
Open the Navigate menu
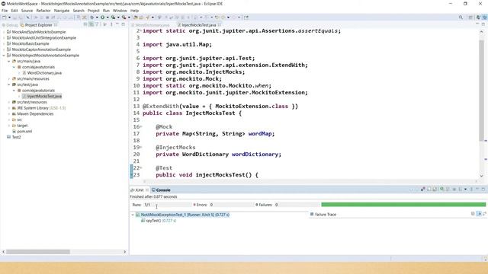[62, 11]
